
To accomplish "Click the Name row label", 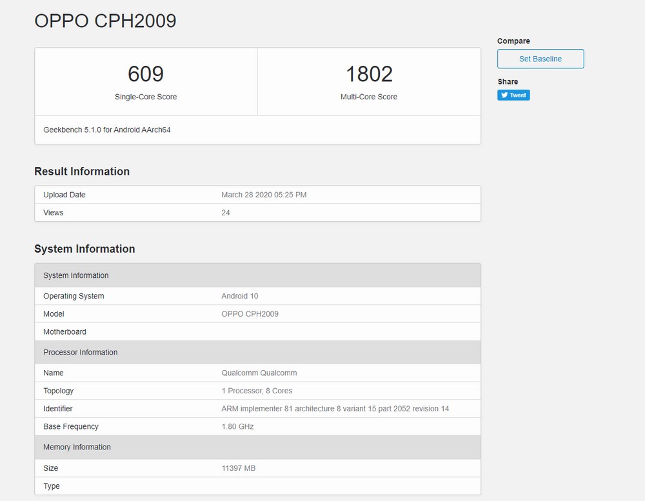I will click(x=54, y=373).
